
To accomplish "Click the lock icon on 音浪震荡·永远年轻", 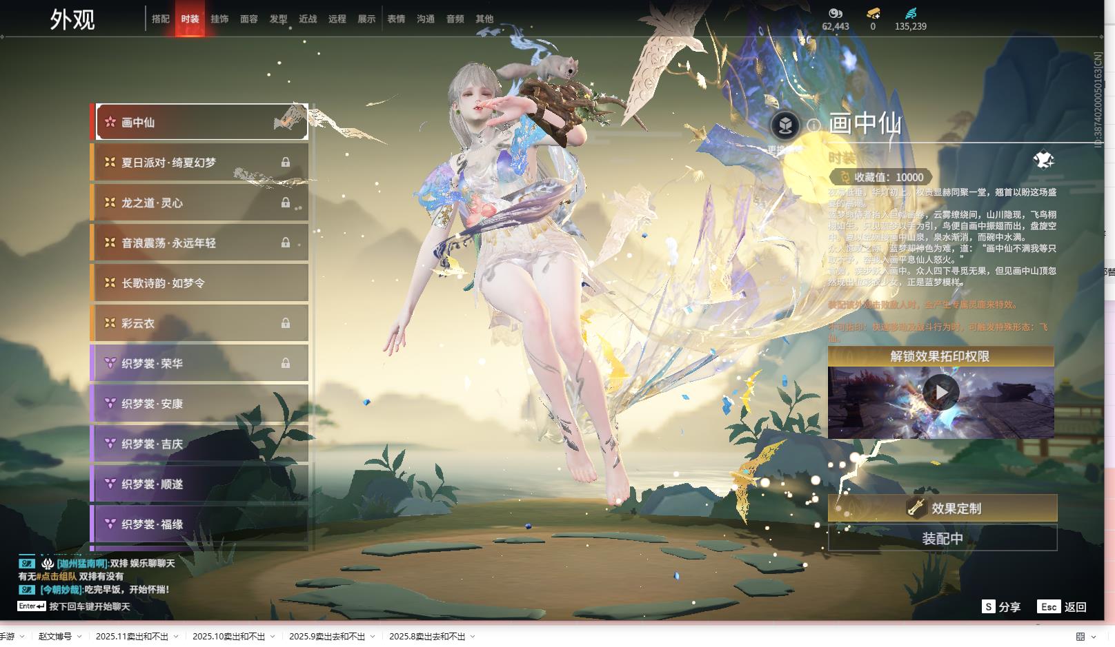I will point(285,243).
